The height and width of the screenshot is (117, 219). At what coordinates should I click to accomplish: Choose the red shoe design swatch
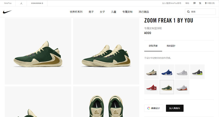[152, 87]
